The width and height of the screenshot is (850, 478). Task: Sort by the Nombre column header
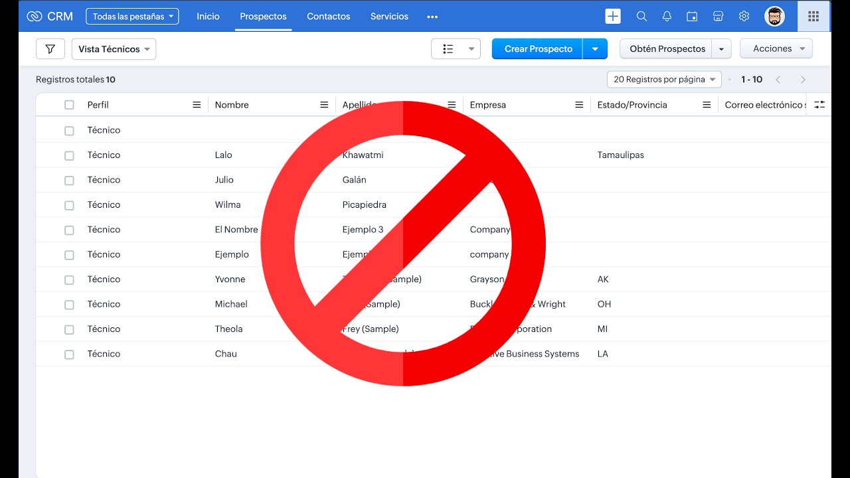(232, 105)
